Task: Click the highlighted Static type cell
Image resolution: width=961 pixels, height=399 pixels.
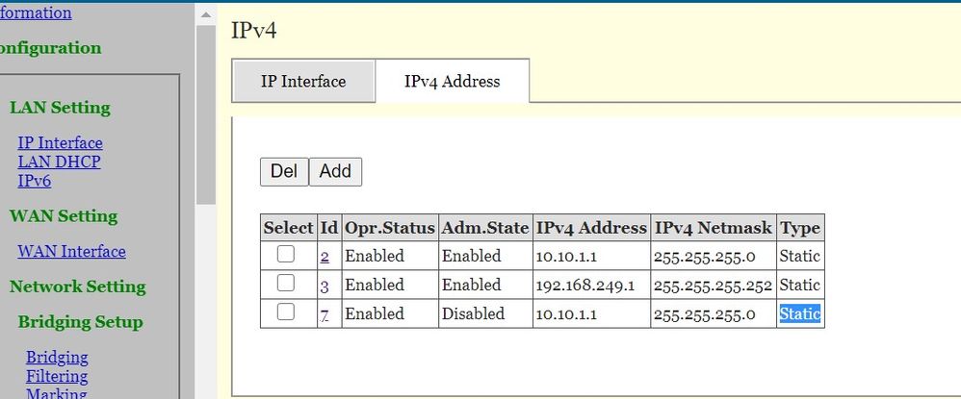Action: click(x=800, y=313)
